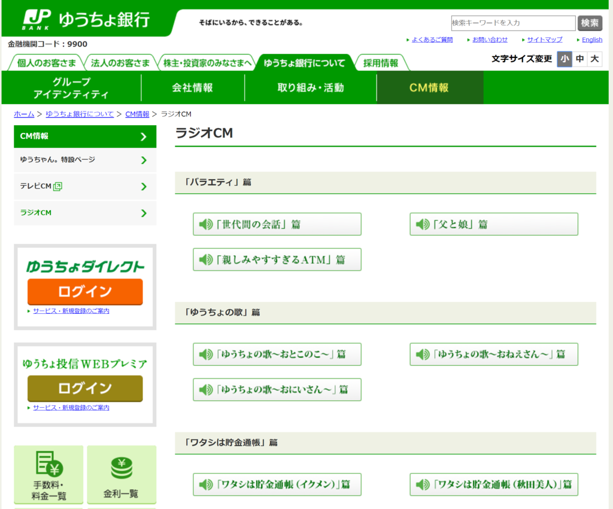Viewport: 613px width, 509px height.
Task: Open 金利一覧 coin stack icon tile
Action: tap(122, 475)
